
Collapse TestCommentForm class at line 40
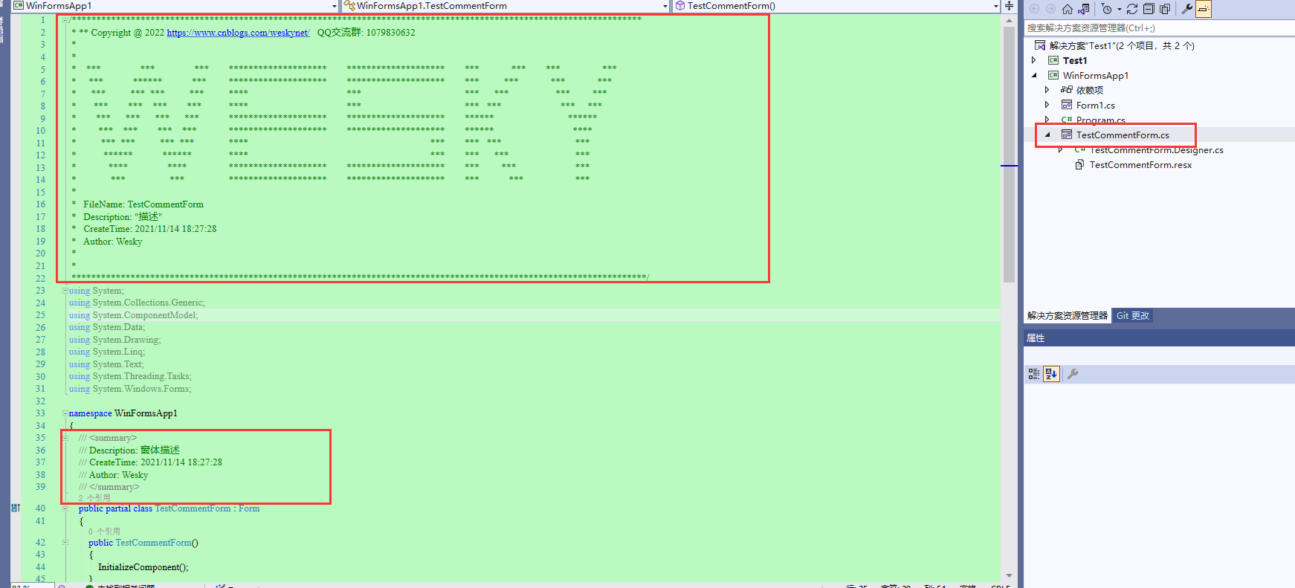point(65,508)
